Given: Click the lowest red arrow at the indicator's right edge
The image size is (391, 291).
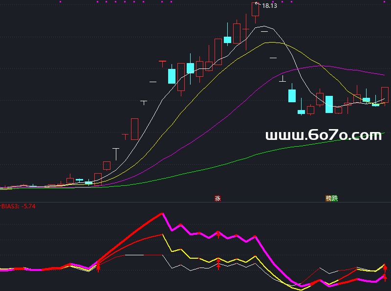Looking at the screenshot, I should point(385,277).
